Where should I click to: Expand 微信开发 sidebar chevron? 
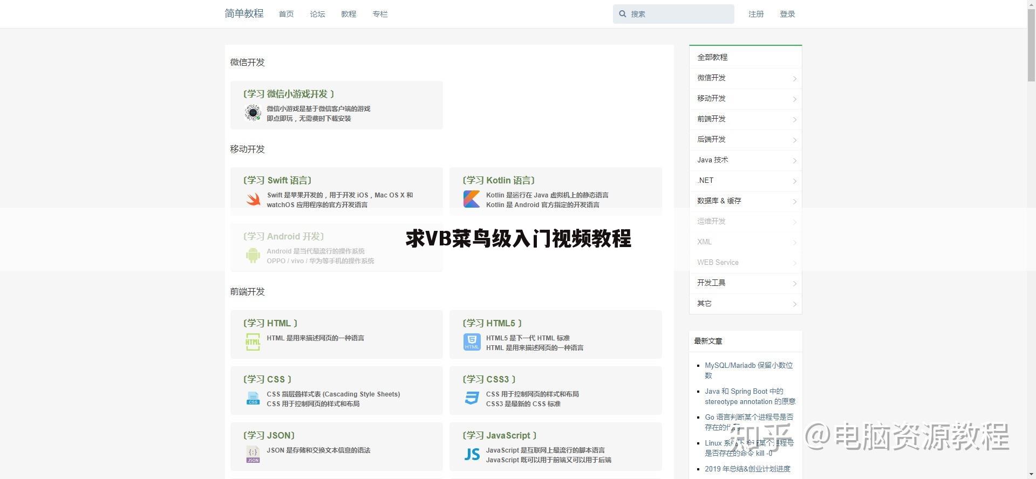point(794,79)
